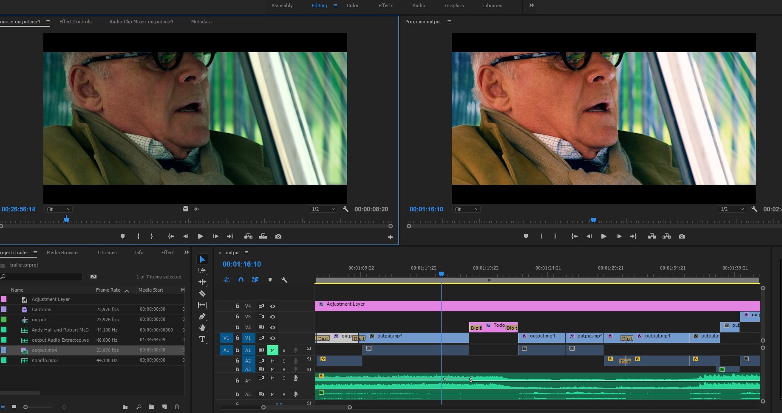This screenshot has height=413, width=782.
Task: Select the Selection tool arrow
Action: (x=202, y=259)
